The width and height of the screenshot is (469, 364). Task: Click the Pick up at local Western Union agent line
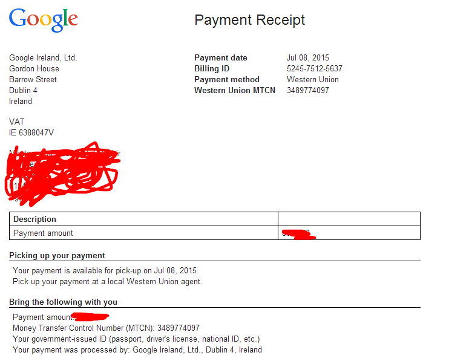[107, 282]
